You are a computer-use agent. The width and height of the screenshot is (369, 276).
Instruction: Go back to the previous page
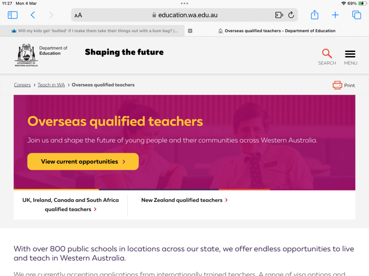coord(33,15)
